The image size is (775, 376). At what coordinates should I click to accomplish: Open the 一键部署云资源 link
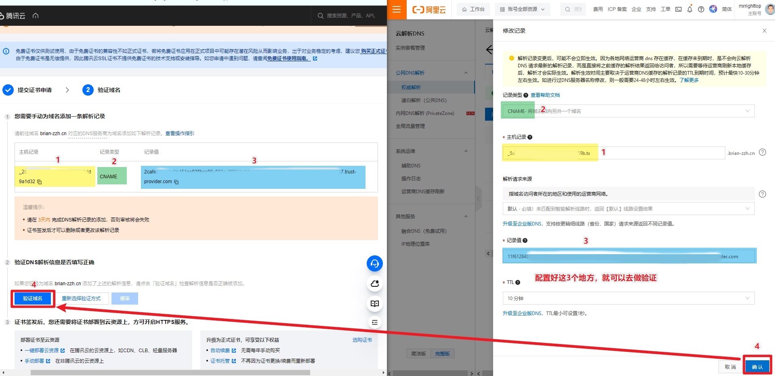pos(42,350)
